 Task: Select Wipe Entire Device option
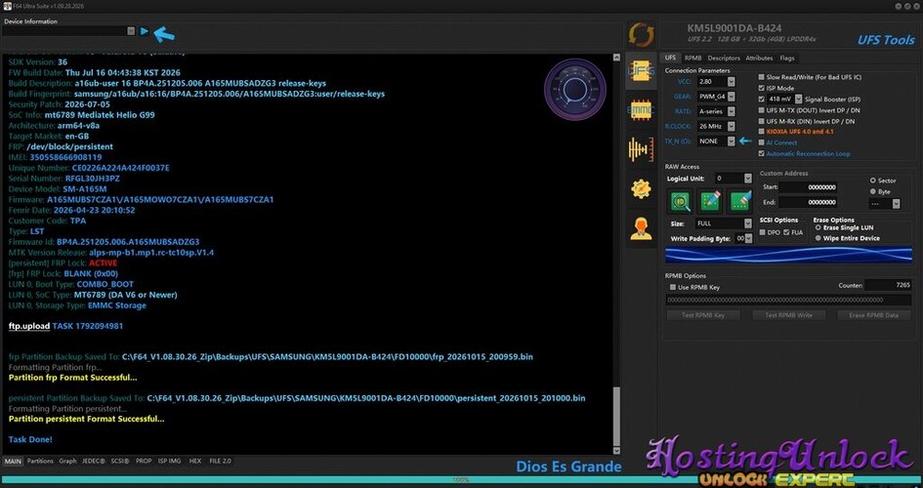pyautogui.click(x=818, y=238)
